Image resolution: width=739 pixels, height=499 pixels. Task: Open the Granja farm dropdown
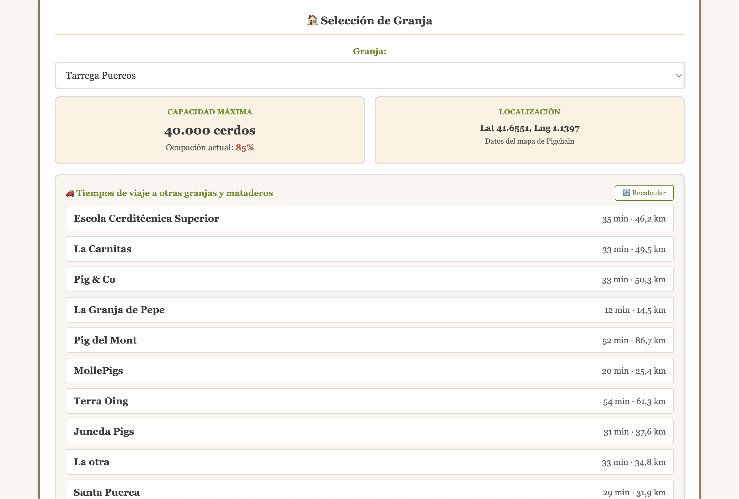[x=369, y=75]
